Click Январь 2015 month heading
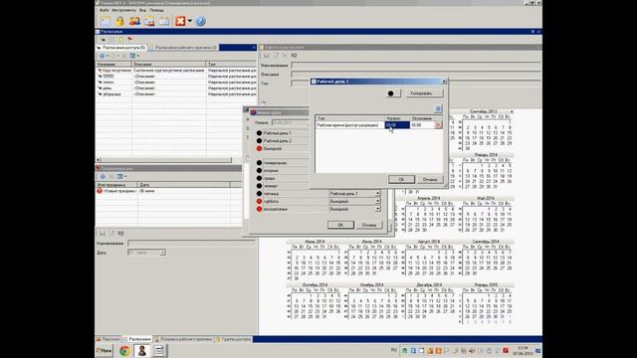Screen dimensions: 637x358 tap(486, 284)
